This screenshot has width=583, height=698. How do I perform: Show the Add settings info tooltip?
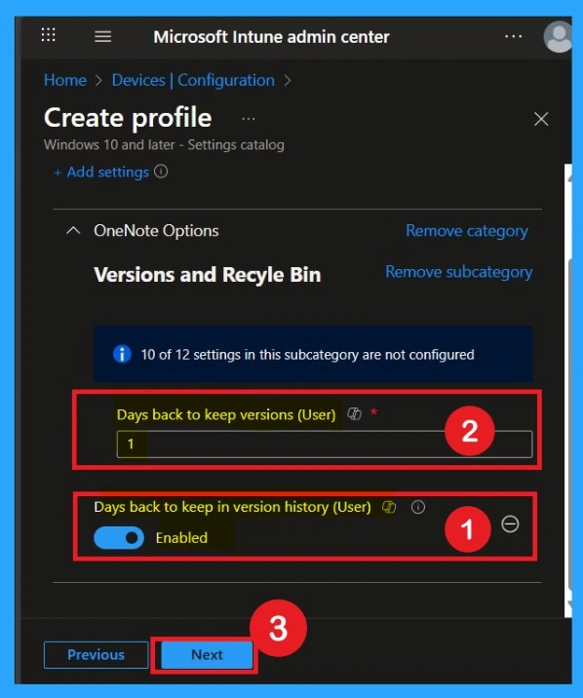tap(161, 172)
